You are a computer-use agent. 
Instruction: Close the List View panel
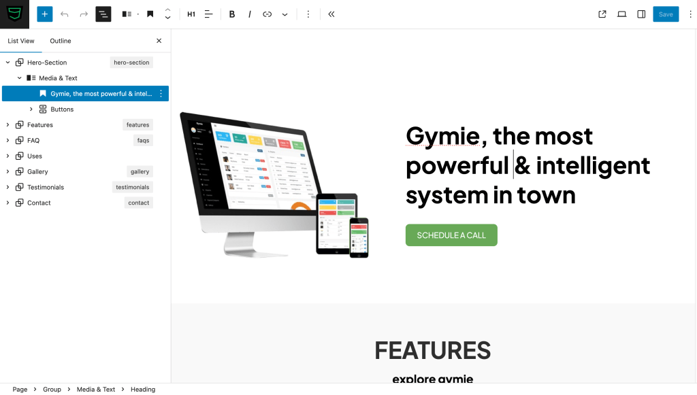159,41
